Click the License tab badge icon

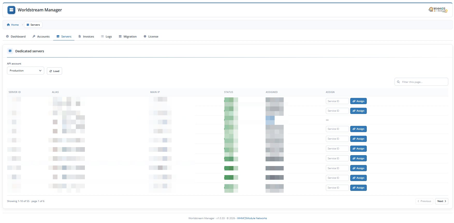145,37
